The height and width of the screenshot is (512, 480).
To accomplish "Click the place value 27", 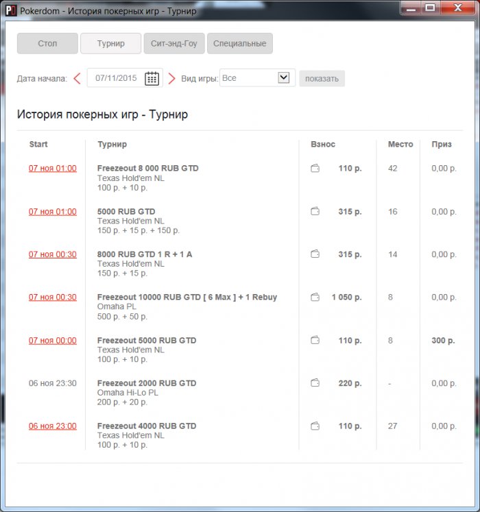I will tap(392, 426).
